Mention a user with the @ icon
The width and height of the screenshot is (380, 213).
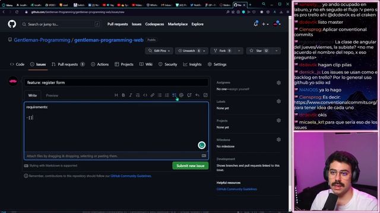pos(181,95)
